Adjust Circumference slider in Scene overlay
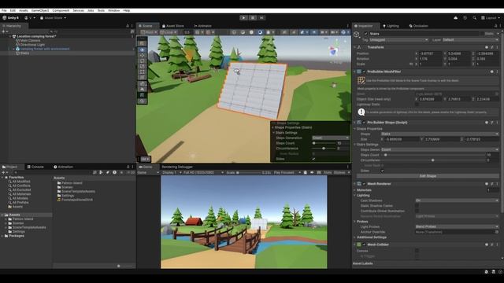The height and width of the screenshot is (283, 504). [324, 149]
